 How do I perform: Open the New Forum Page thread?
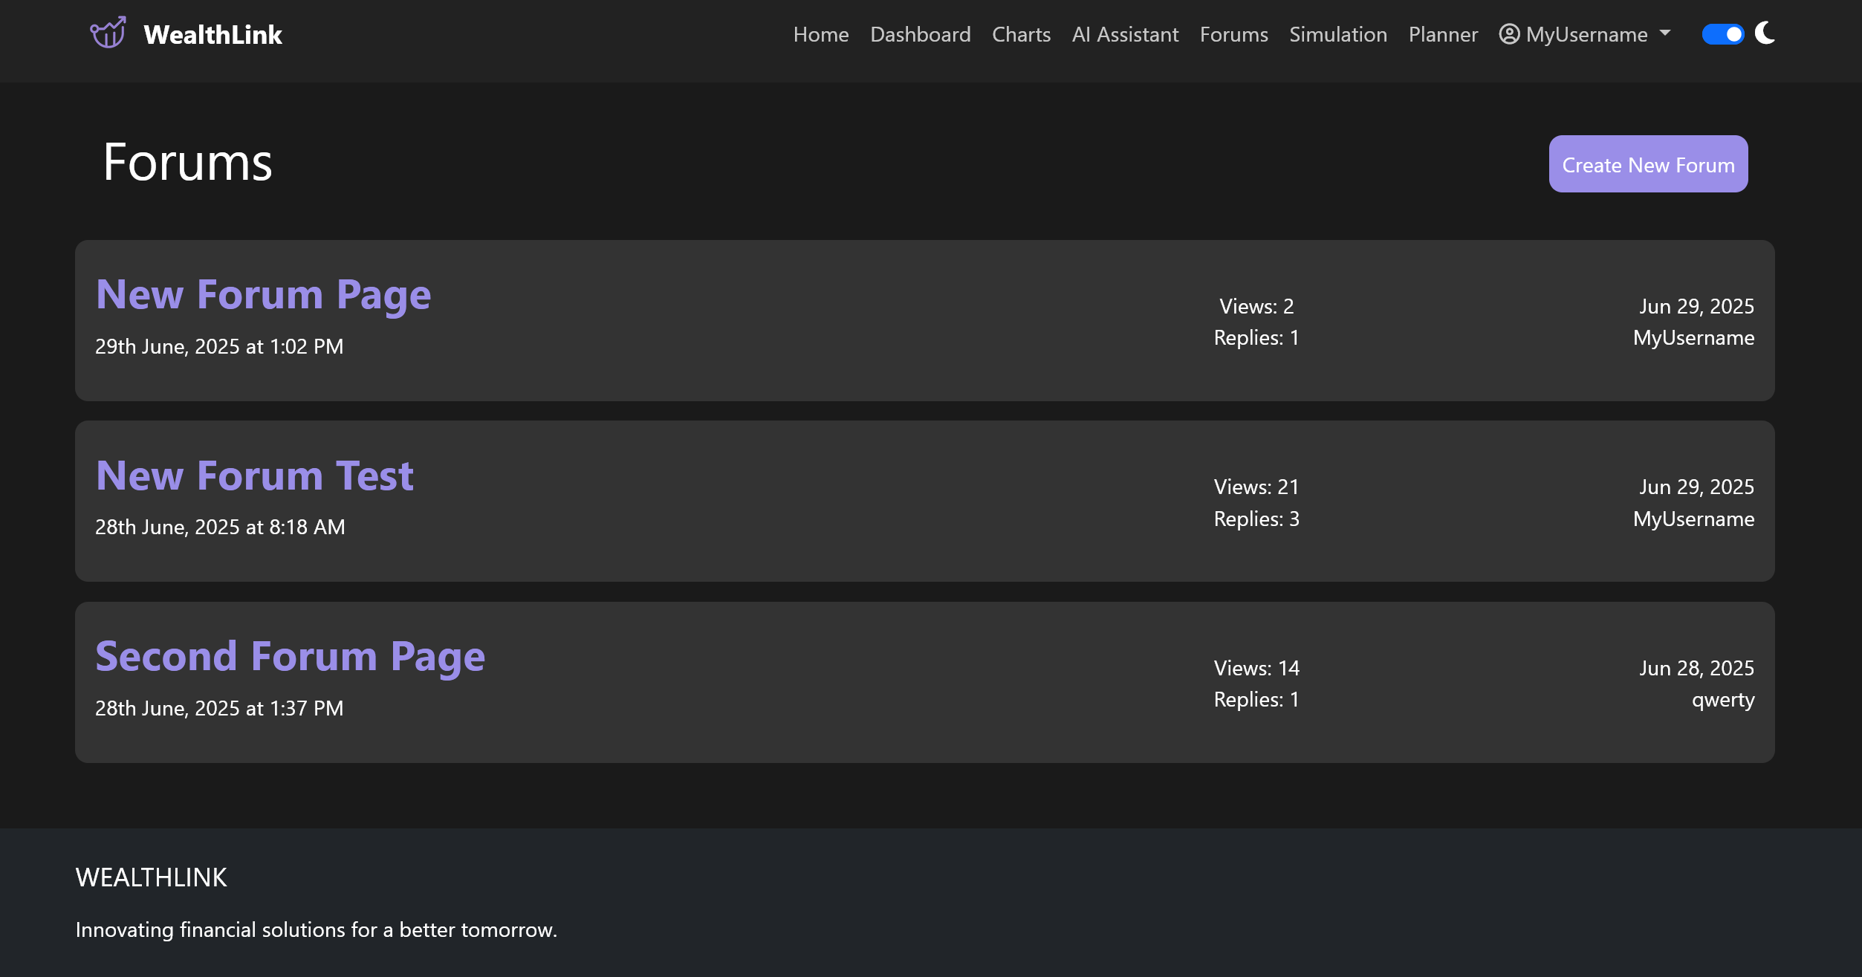[x=263, y=294]
